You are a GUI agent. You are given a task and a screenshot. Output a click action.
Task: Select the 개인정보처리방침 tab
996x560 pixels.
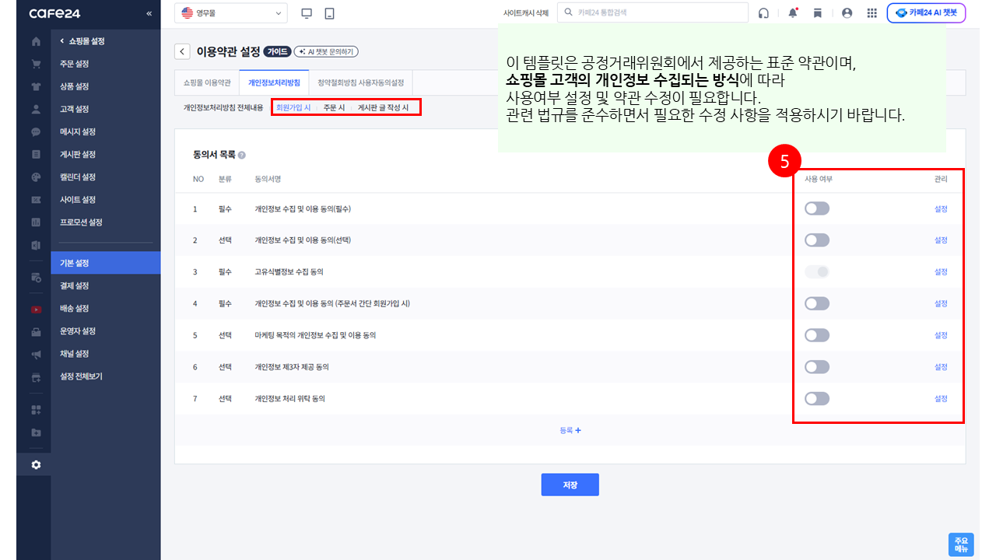click(x=274, y=82)
